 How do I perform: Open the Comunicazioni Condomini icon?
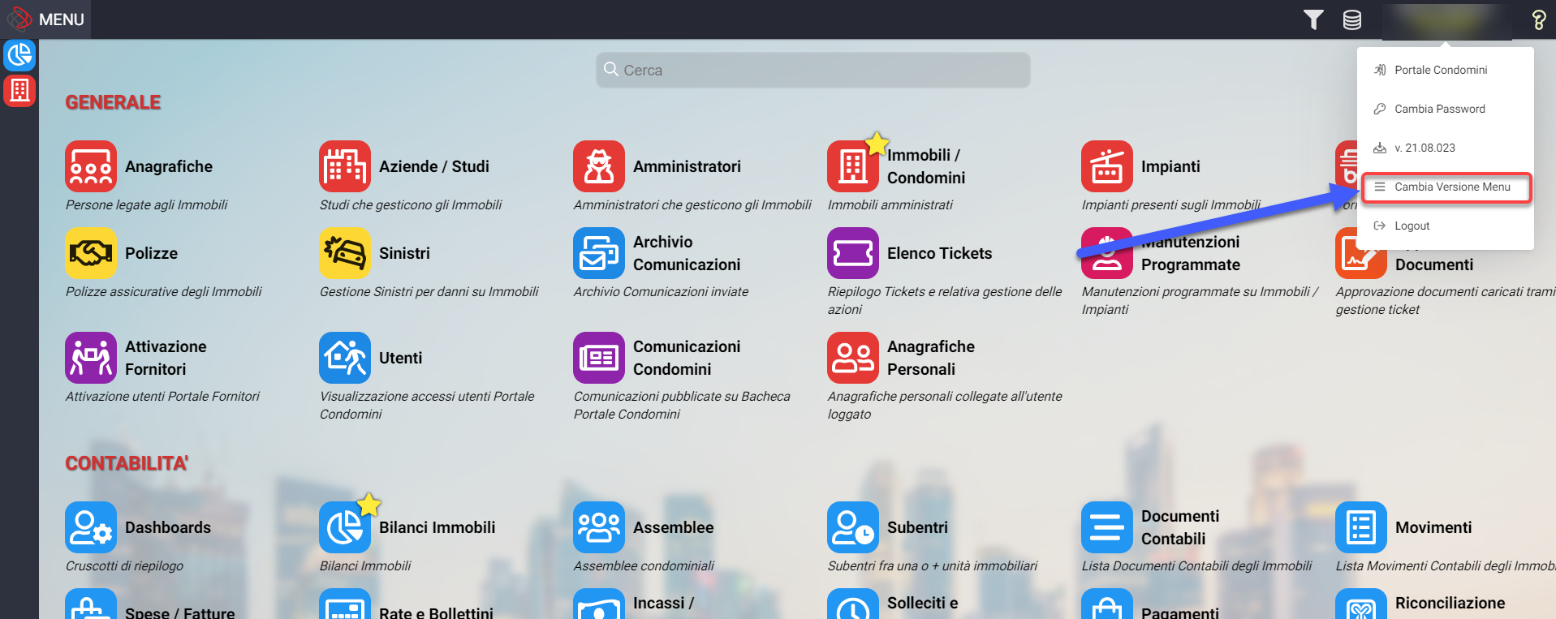point(599,358)
